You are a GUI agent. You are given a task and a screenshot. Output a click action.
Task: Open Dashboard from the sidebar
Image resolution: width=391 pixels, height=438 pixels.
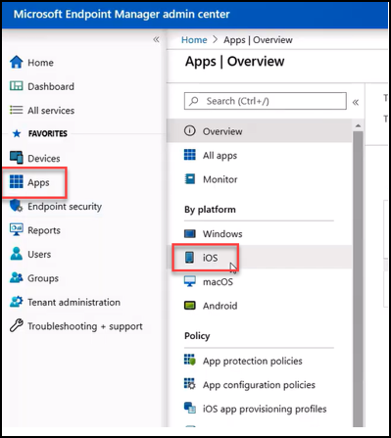[x=51, y=86]
